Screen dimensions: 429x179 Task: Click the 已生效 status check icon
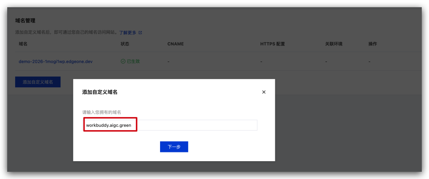point(123,61)
